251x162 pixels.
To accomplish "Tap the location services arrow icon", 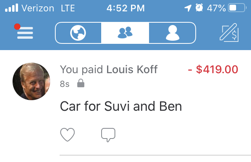I will [x=188, y=8].
